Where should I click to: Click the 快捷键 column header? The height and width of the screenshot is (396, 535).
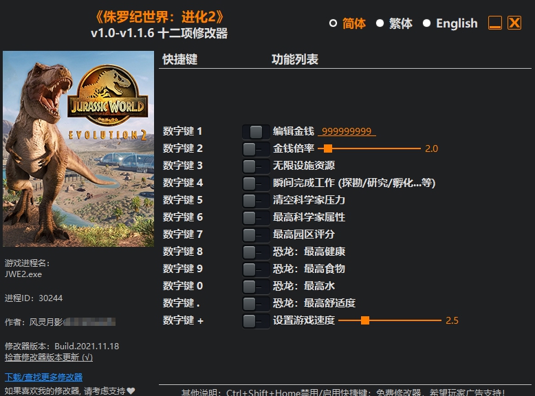[x=179, y=59]
